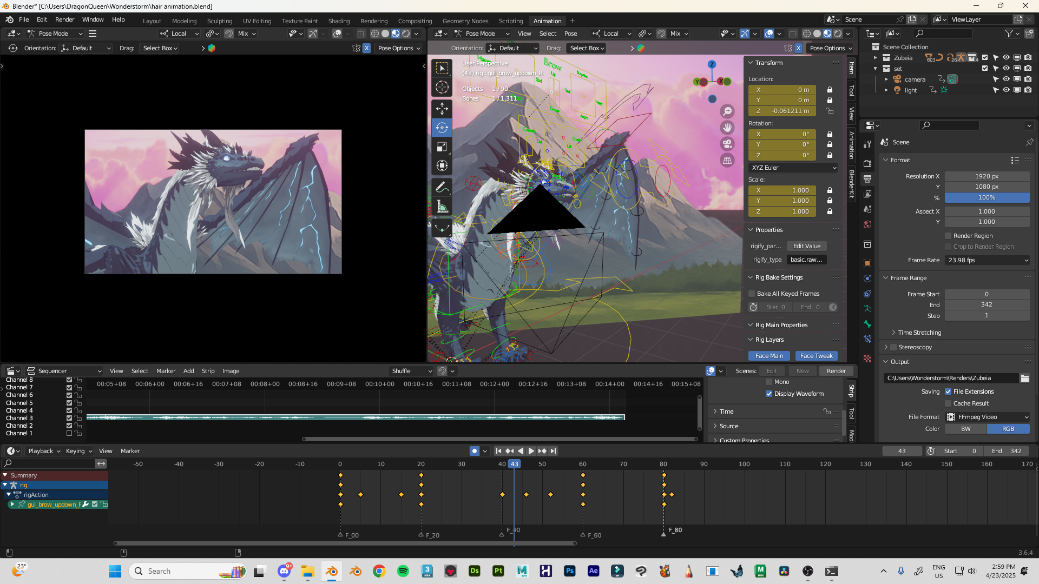Open the Render menu
The height and width of the screenshot is (584, 1039).
point(64,19)
